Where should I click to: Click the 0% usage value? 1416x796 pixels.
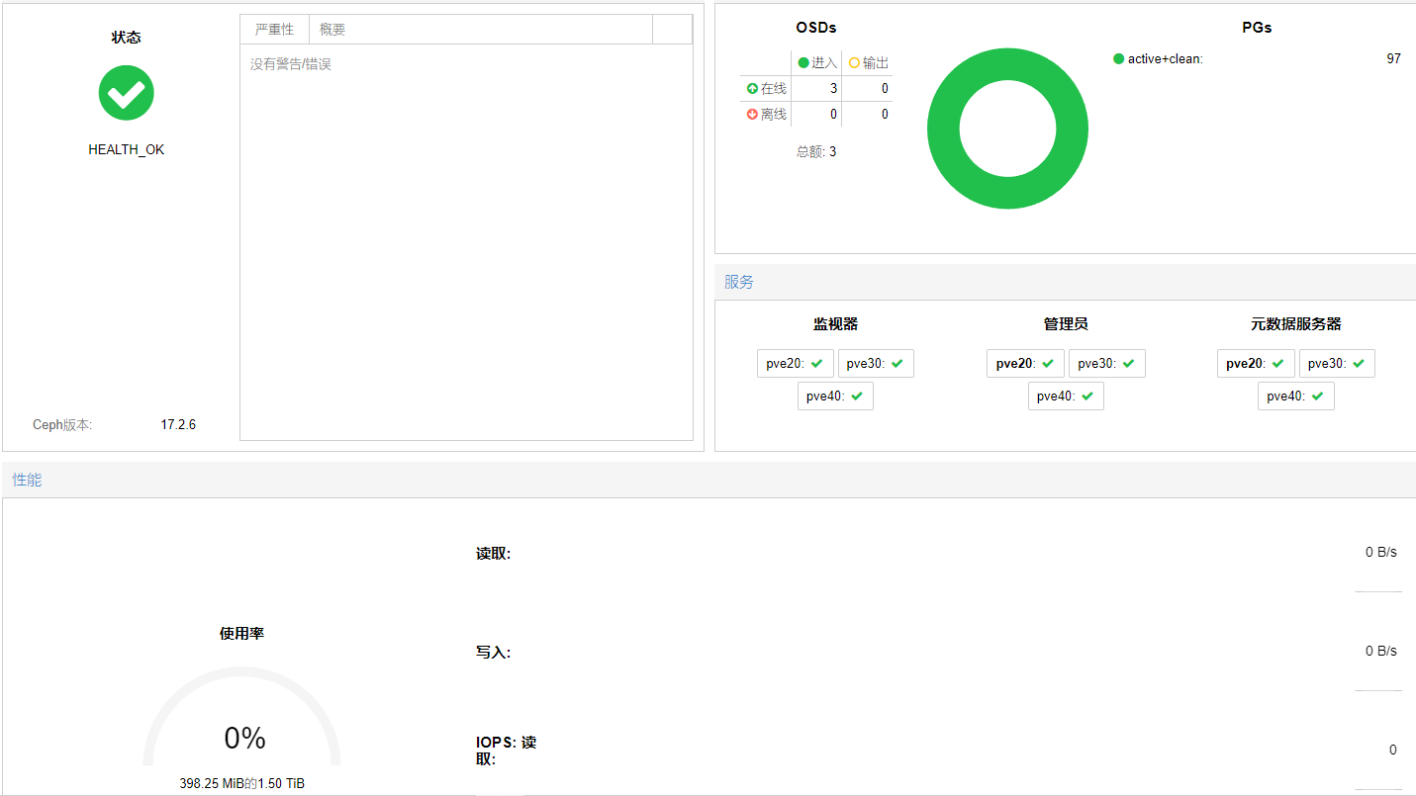pyautogui.click(x=244, y=739)
